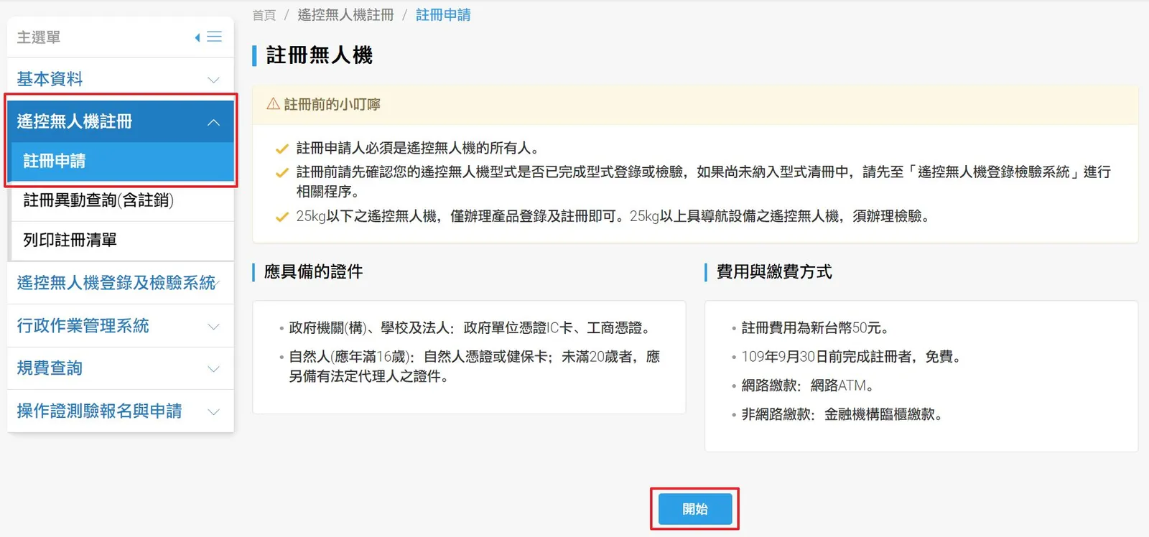Collapse the 遙控無人機註冊 chevron
Screen dimensions: 1149x537
[213, 122]
